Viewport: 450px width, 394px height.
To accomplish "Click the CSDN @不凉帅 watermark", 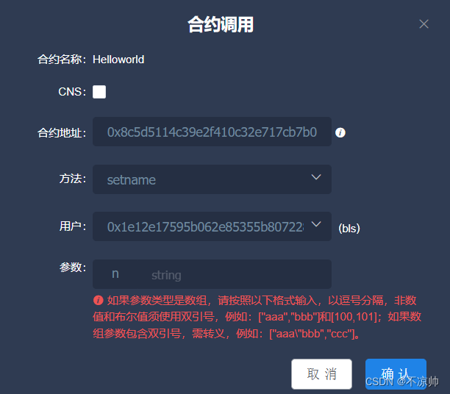I will pos(401,382).
